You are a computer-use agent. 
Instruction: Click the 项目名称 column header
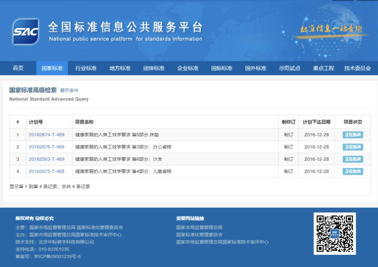coord(84,122)
